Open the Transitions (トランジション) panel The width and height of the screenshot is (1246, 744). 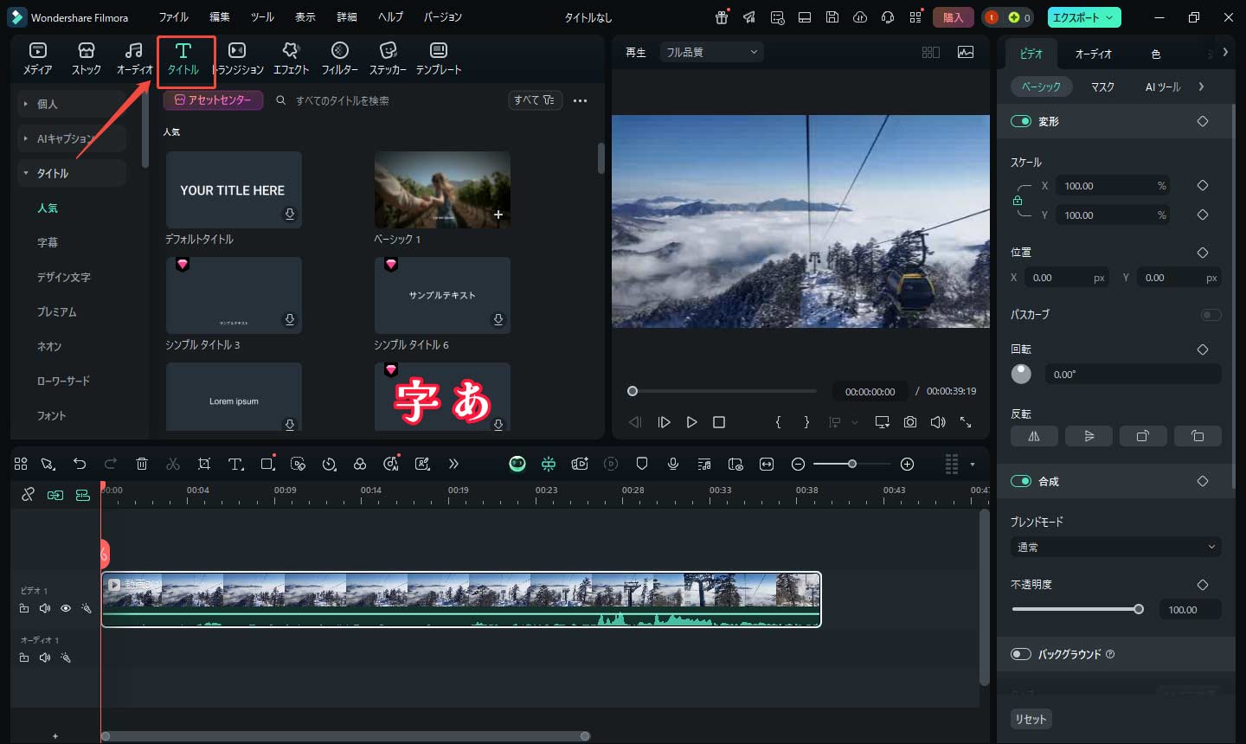(237, 58)
